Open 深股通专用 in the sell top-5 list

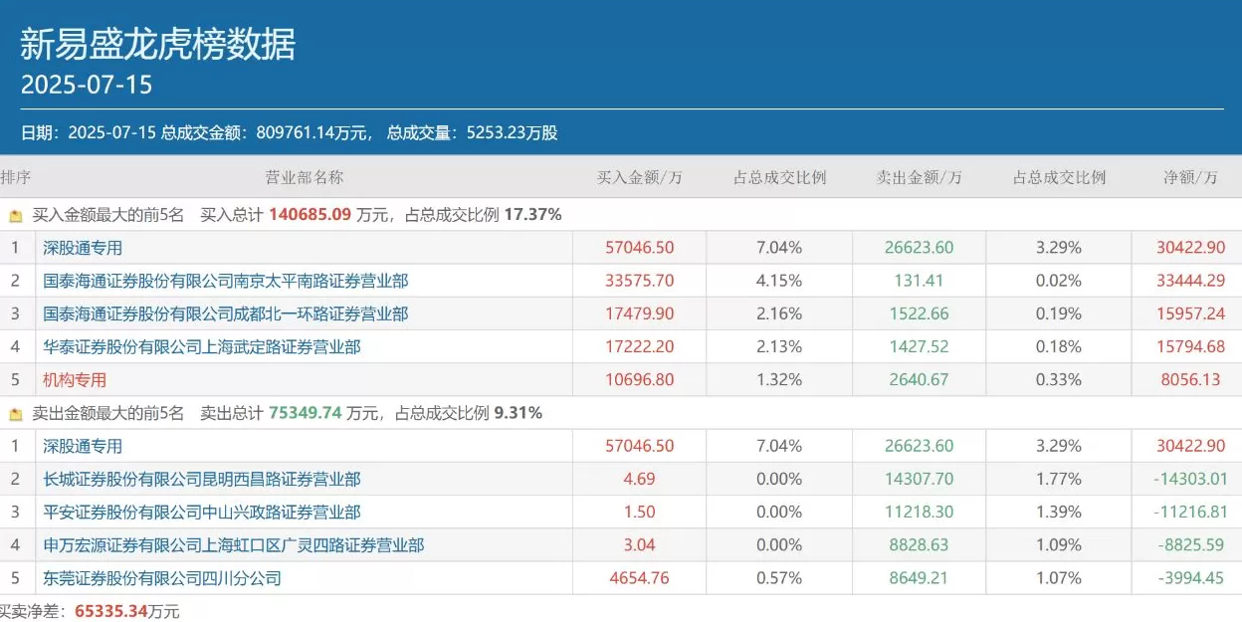[x=83, y=446]
